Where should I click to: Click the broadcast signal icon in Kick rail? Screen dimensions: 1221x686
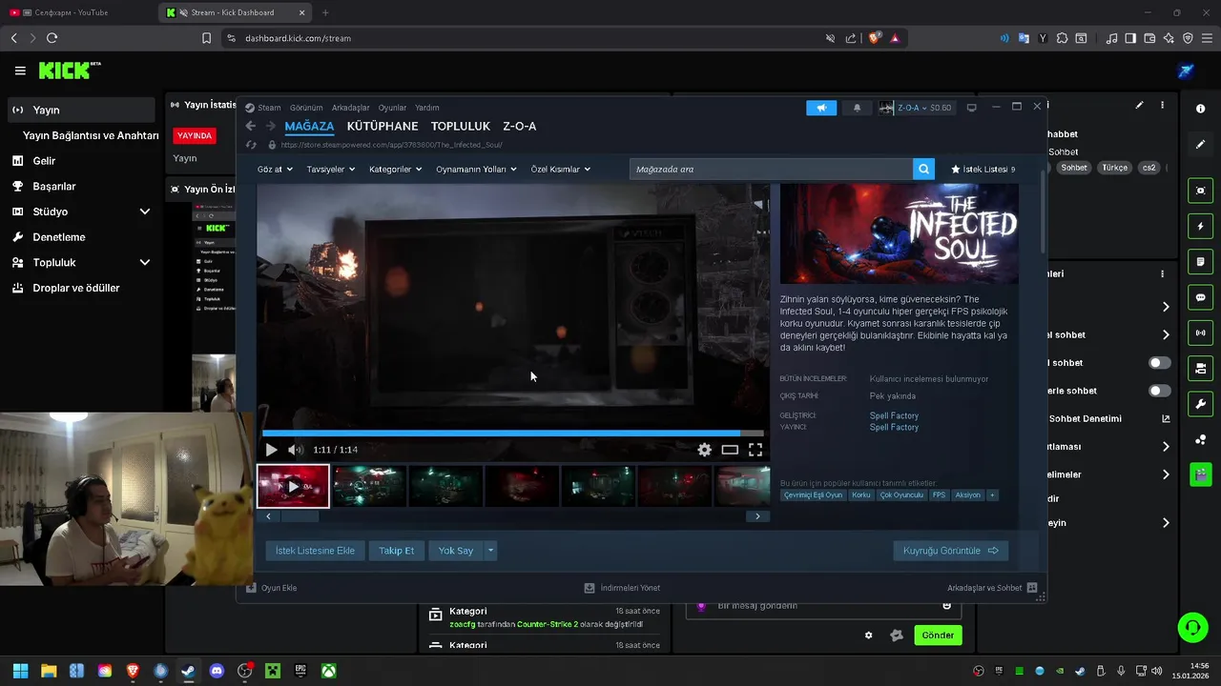pyautogui.click(x=1200, y=333)
